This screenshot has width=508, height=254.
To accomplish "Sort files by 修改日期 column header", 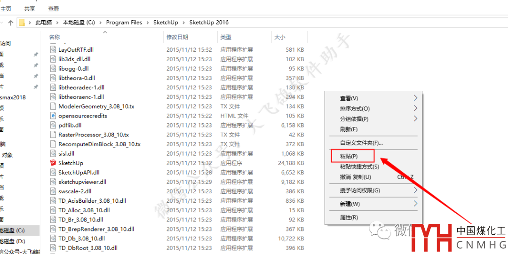I will [177, 37].
